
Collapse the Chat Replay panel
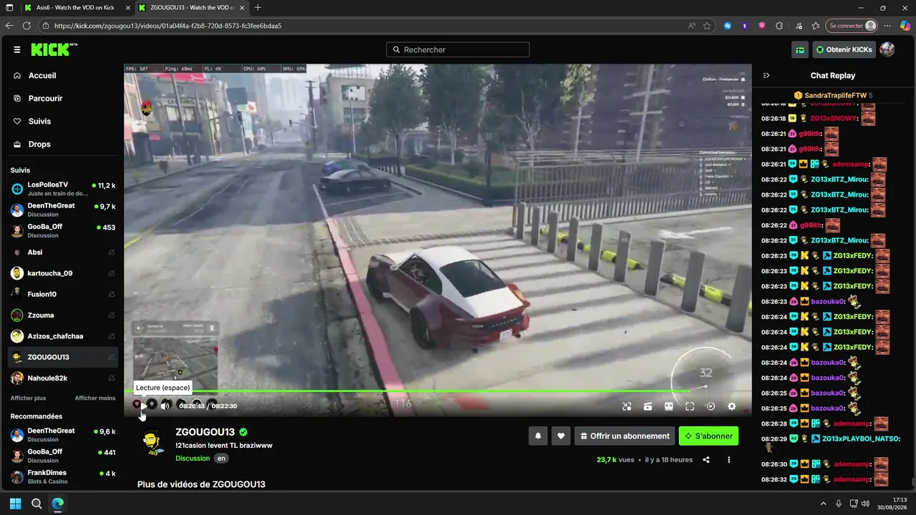766,75
